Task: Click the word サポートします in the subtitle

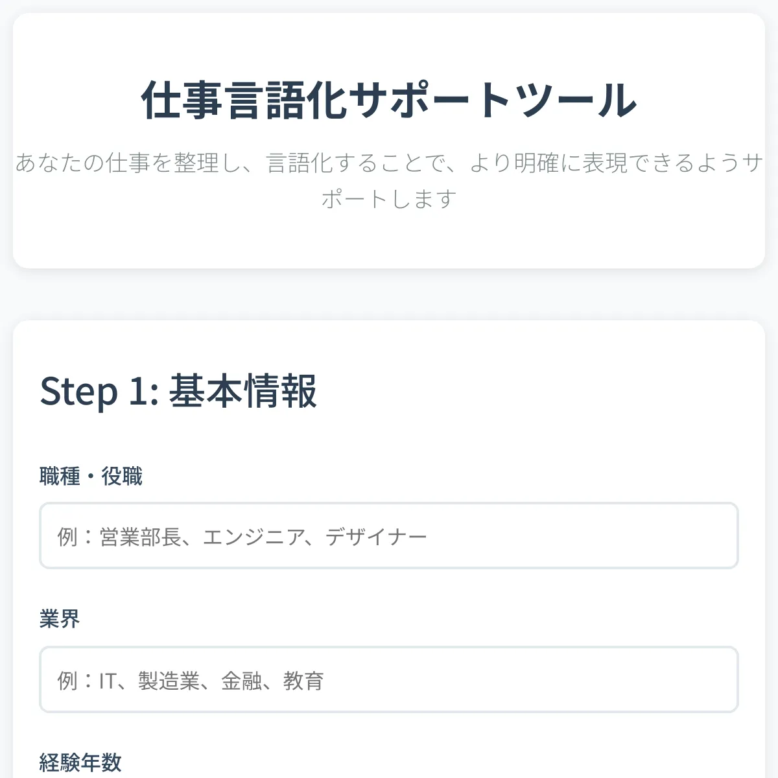Action: [388, 200]
